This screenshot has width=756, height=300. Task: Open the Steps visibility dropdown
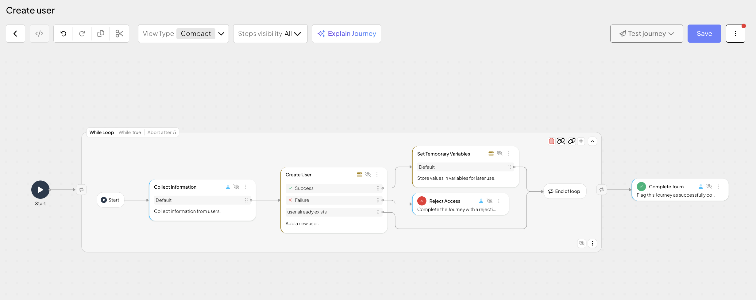(x=270, y=33)
